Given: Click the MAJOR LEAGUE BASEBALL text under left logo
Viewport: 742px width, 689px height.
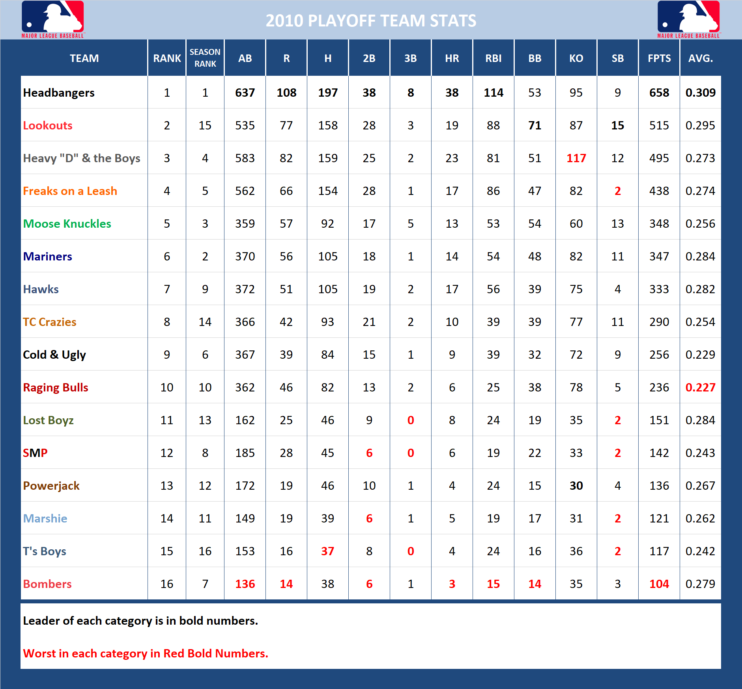Looking at the screenshot, I should [x=52, y=35].
